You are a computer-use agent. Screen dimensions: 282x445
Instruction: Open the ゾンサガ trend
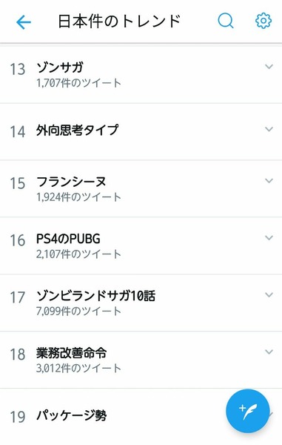tap(141, 75)
